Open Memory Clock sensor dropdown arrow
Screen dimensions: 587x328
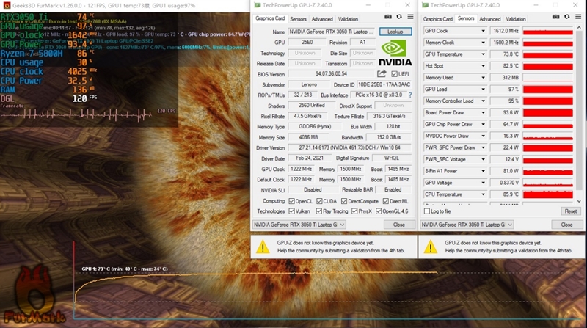coord(483,43)
